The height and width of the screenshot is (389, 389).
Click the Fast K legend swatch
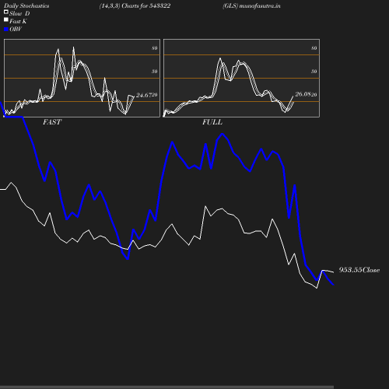pyautogui.click(x=6, y=19)
